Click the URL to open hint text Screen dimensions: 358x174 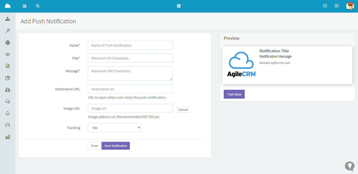point(127,97)
